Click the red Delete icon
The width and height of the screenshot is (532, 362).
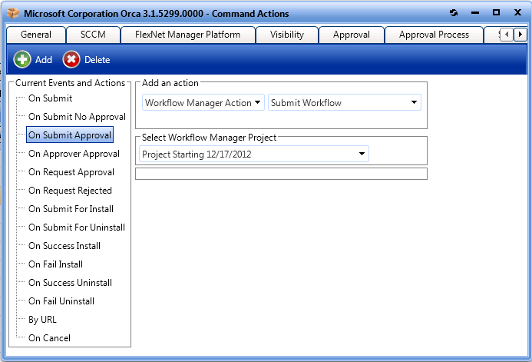pyautogui.click(x=71, y=59)
